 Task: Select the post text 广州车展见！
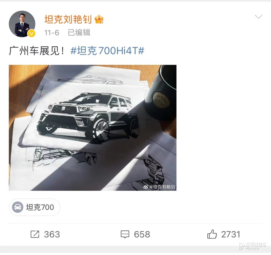coord(37,51)
